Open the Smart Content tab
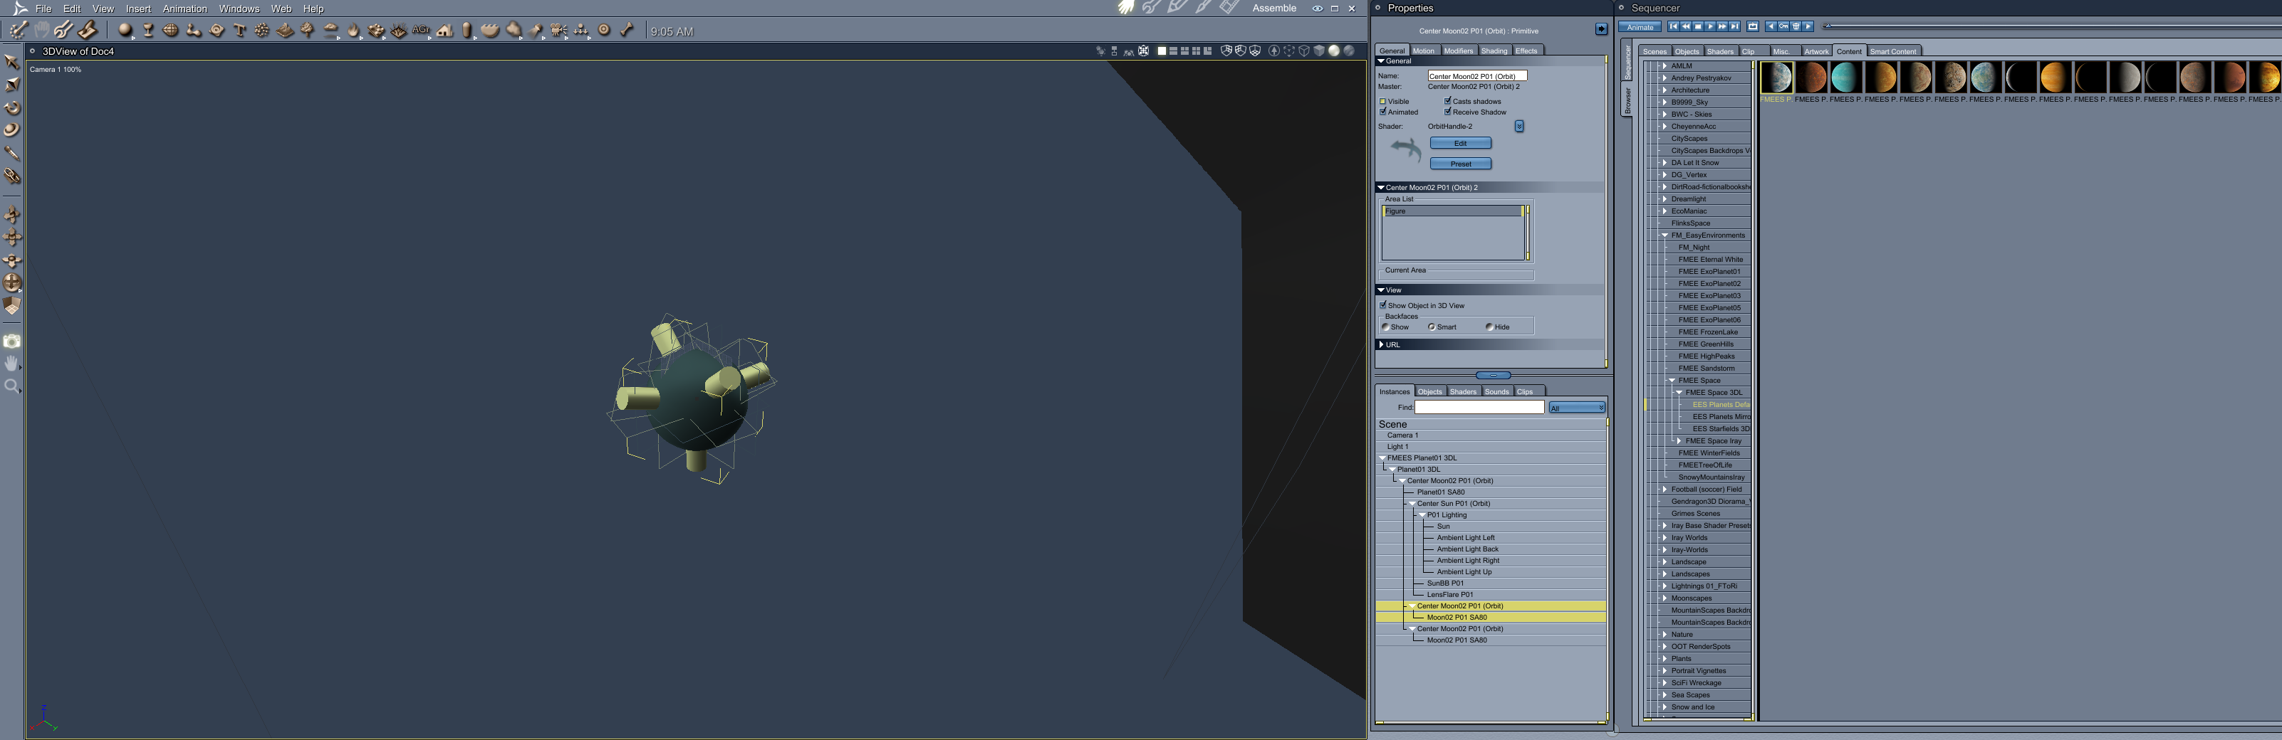The image size is (2282, 740). [x=1892, y=51]
